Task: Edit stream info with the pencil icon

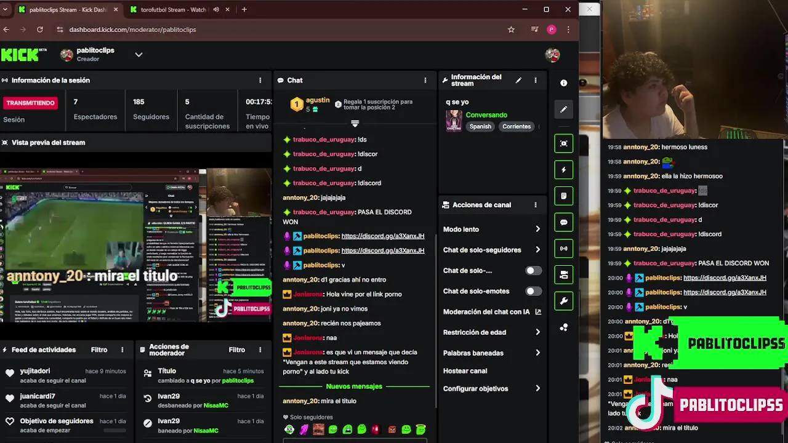Action: (x=518, y=80)
